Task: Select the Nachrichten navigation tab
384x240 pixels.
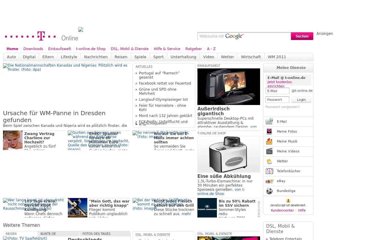Action: pos(96,57)
